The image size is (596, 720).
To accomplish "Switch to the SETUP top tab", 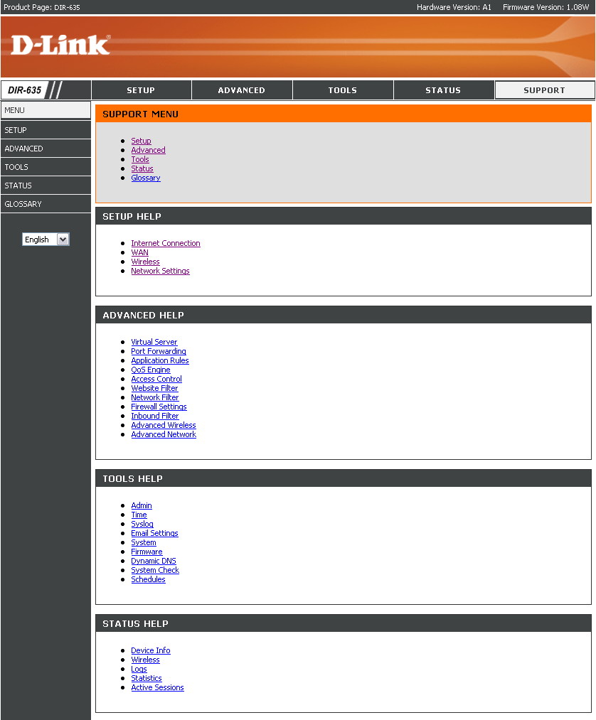I will 141,90.
